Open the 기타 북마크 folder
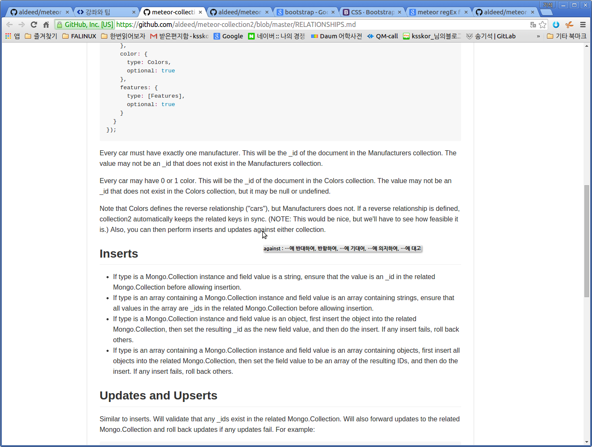The width and height of the screenshot is (592, 447). point(567,36)
